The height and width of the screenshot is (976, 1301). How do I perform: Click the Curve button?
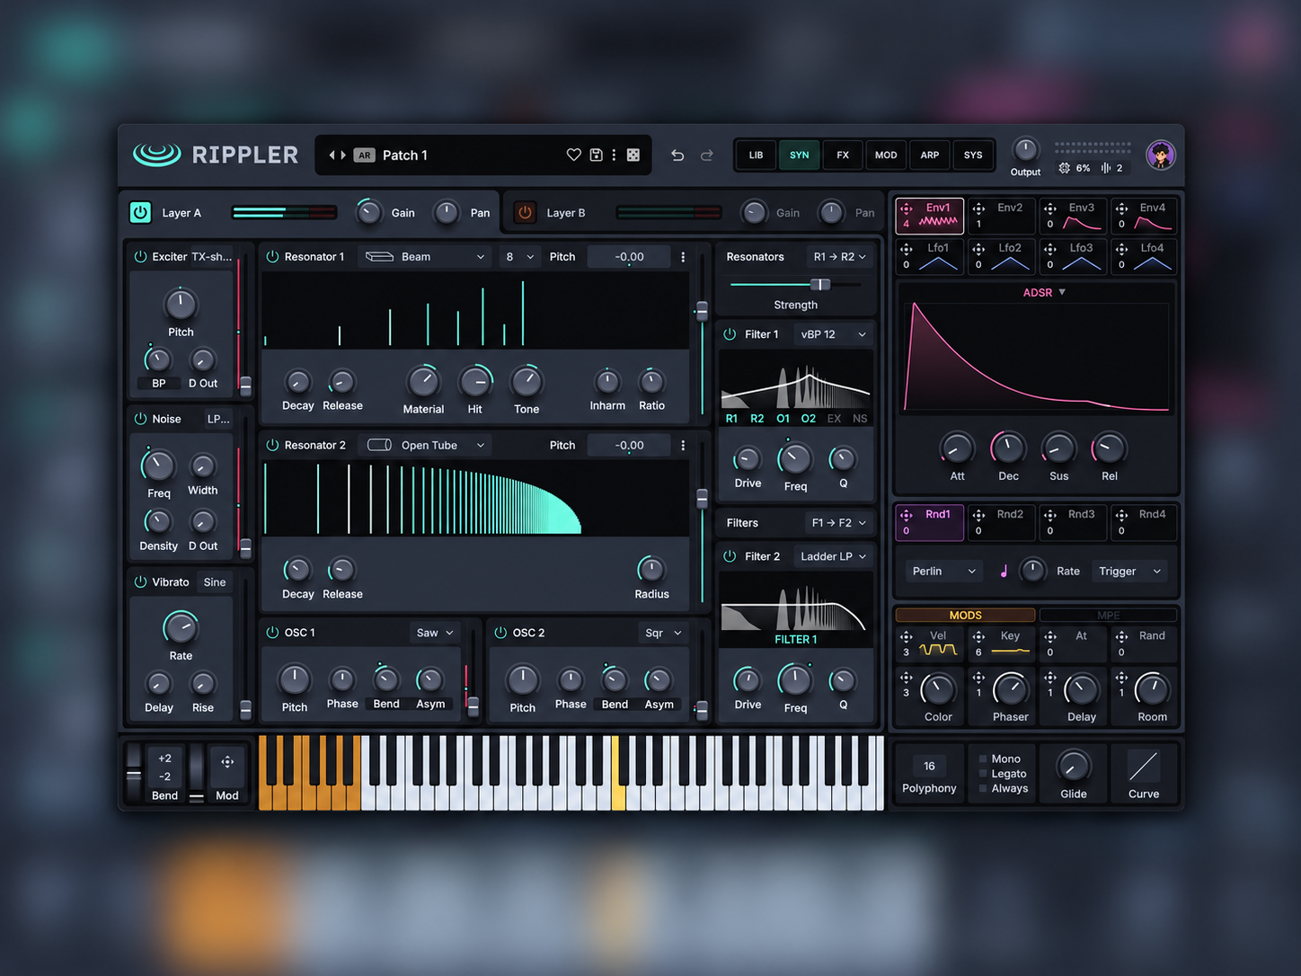(x=1144, y=774)
